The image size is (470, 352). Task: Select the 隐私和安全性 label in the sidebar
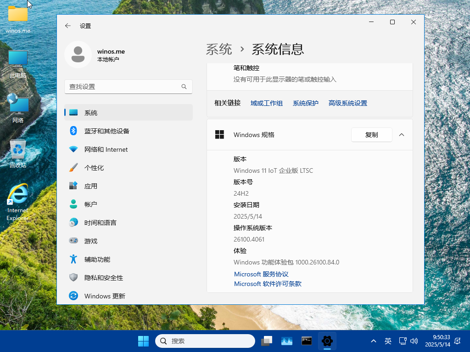(x=104, y=278)
